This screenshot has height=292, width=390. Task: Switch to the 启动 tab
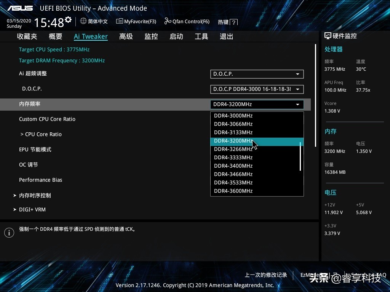point(176,36)
